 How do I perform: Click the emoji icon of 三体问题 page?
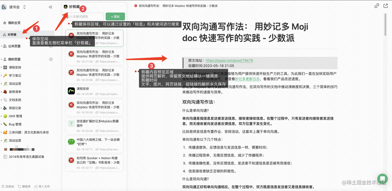[5, 132]
